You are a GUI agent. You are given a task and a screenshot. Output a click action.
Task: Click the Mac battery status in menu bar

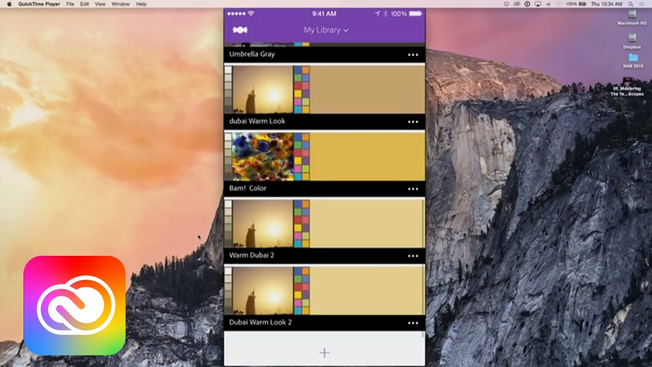pyautogui.click(x=577, y=4)
